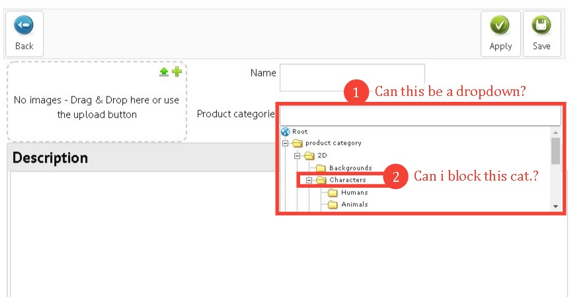Click the green plus add-image icon

click(176, 71)
